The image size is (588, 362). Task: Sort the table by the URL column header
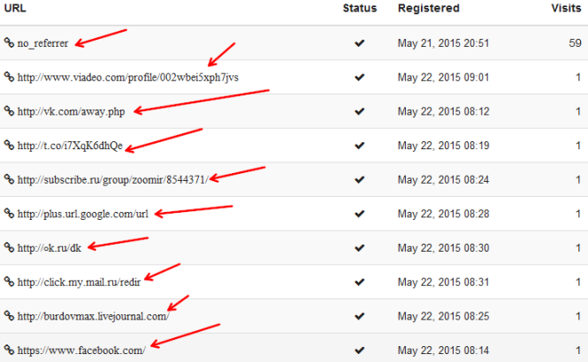tap(15, 8)
